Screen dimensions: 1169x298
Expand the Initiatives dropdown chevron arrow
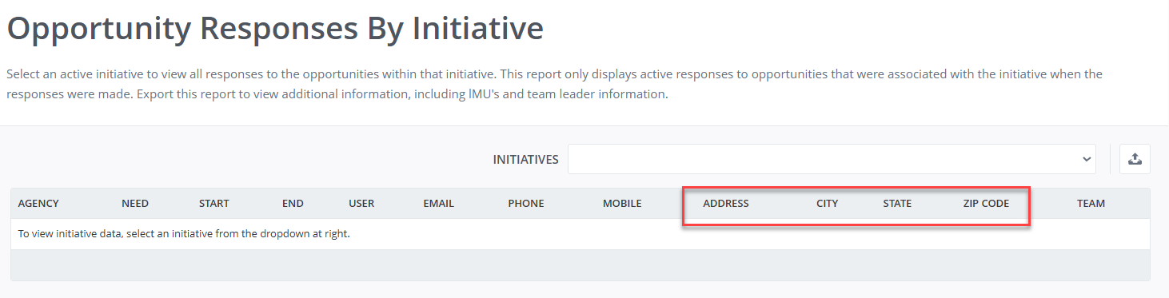pos(1086,159)
